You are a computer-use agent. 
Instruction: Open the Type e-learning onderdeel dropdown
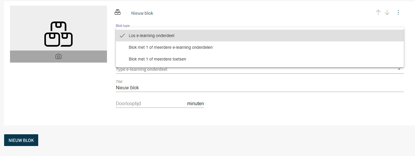pyautogui.click(x=260, y=70)
